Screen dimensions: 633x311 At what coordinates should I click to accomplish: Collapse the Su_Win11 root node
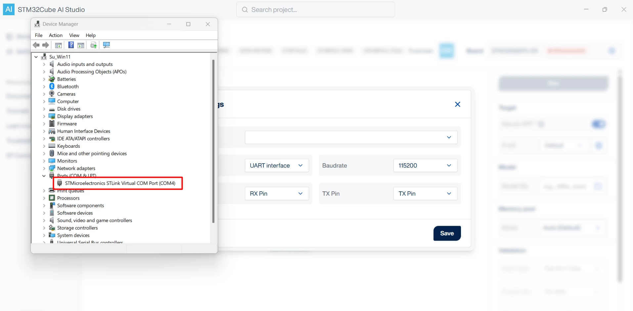tap(36, 57)
